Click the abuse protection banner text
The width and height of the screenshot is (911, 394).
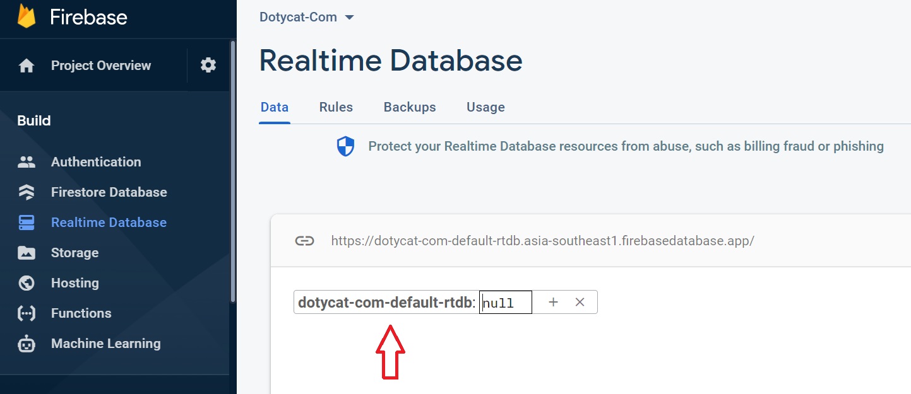point(626,146)
